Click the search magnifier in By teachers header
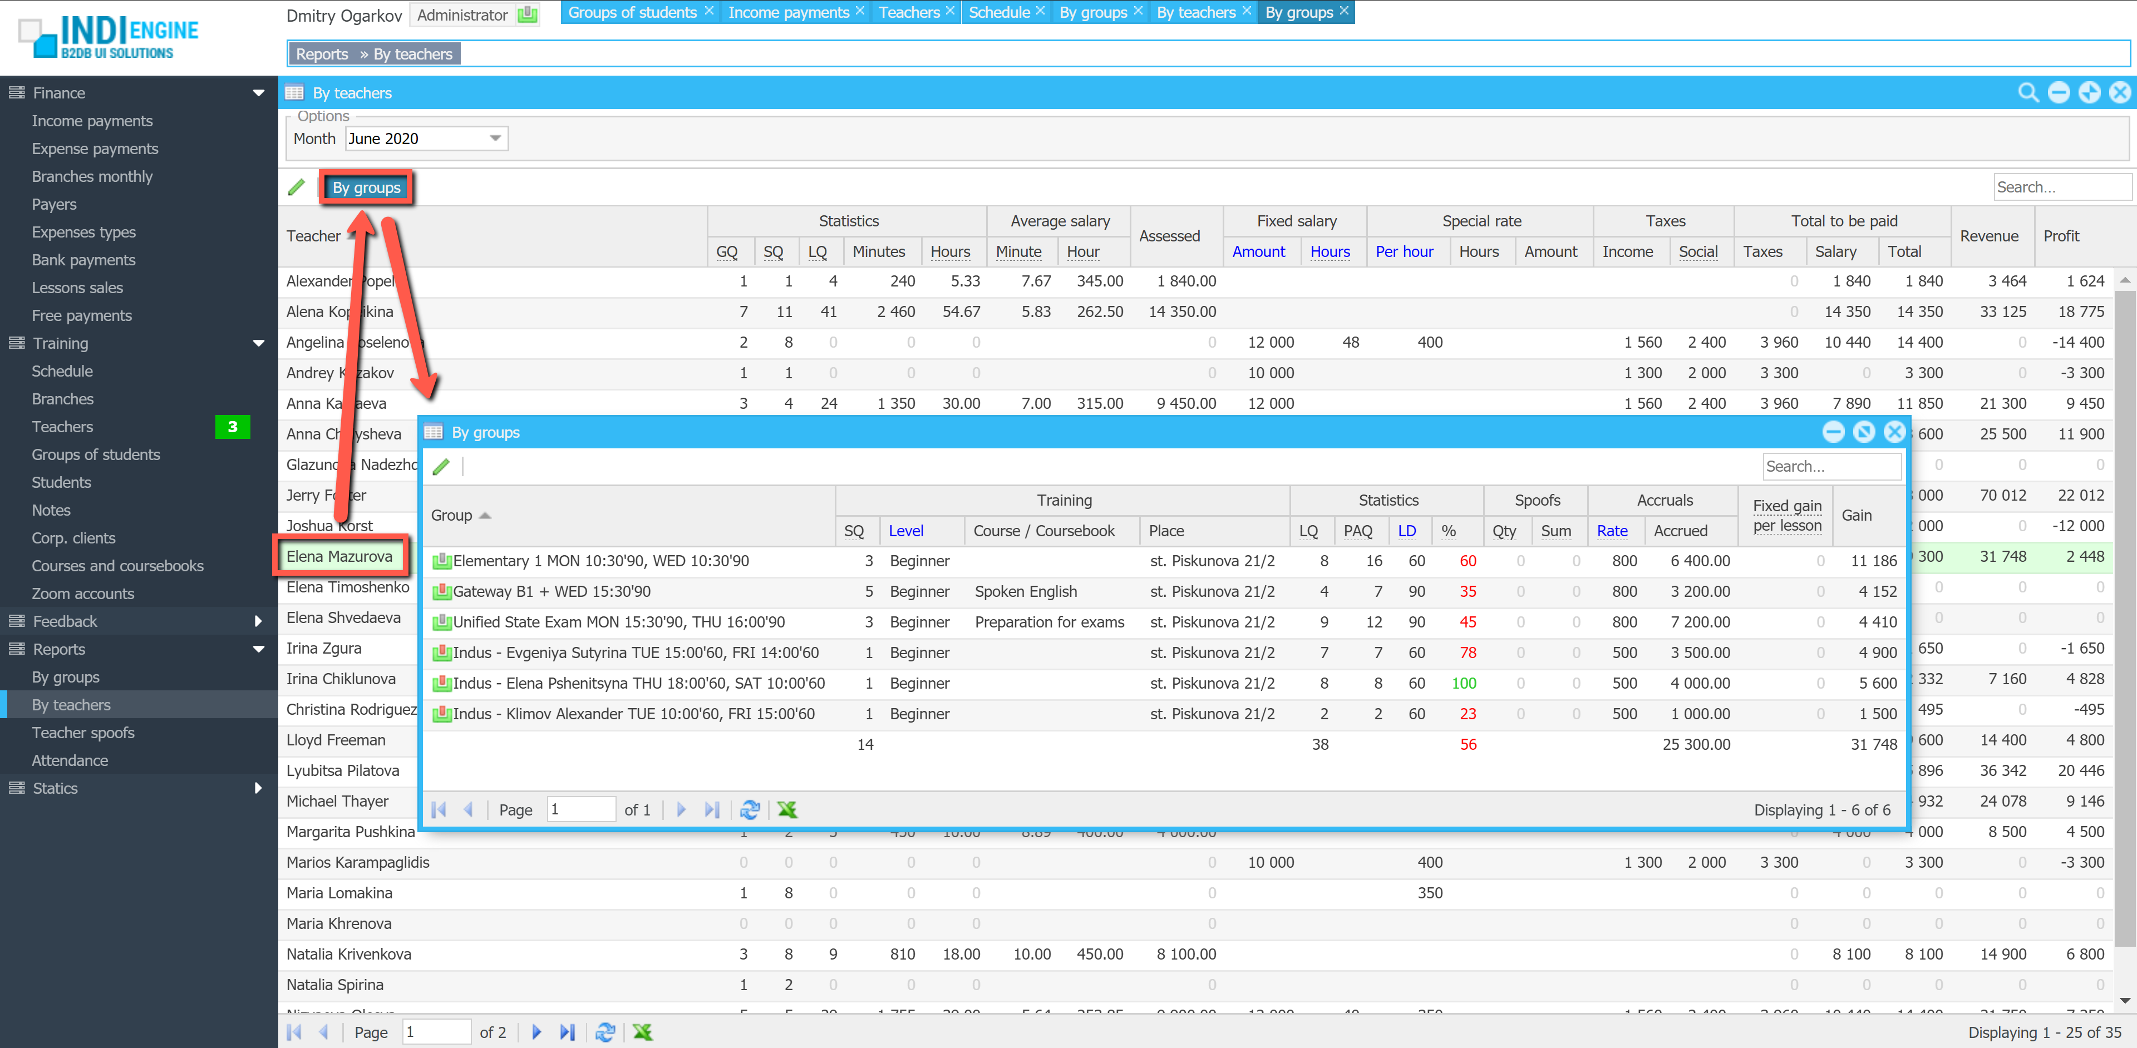This screenshot has height=1048, width=2137. (2027, 93)
